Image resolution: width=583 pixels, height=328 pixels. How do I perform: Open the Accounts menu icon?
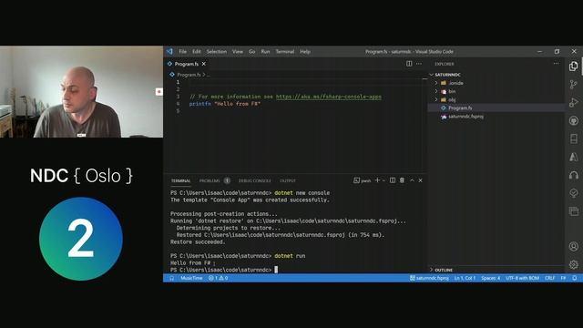pyautogui.click(x=573, y=246)
